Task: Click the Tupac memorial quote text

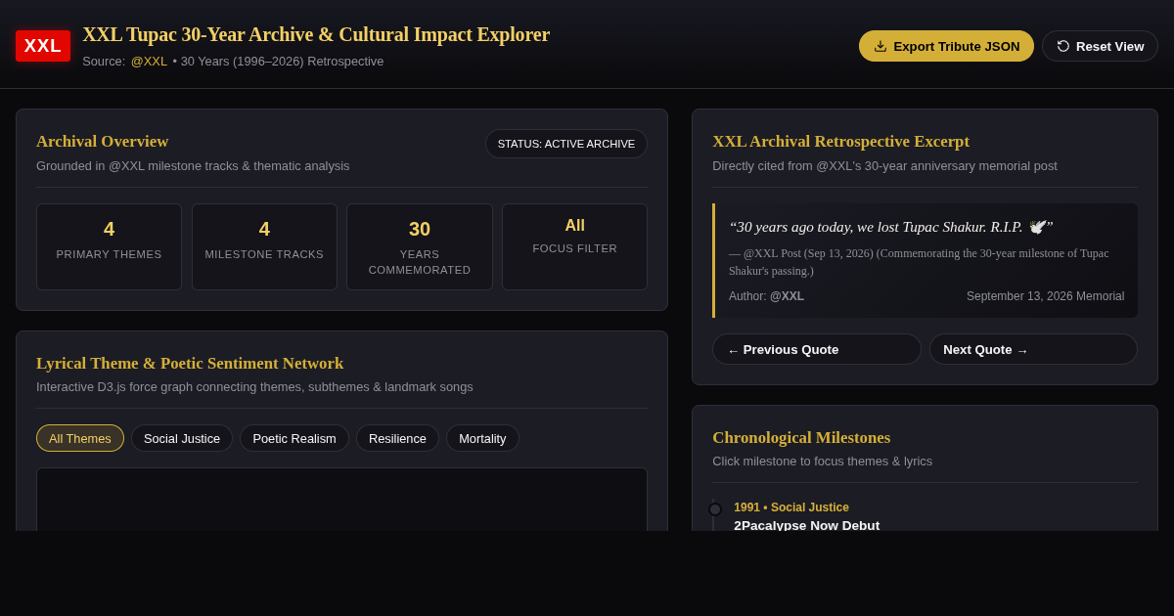Action: pyautogui.click(x=890, y=227)
